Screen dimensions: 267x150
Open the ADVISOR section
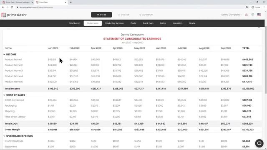[x=146, y=15]
